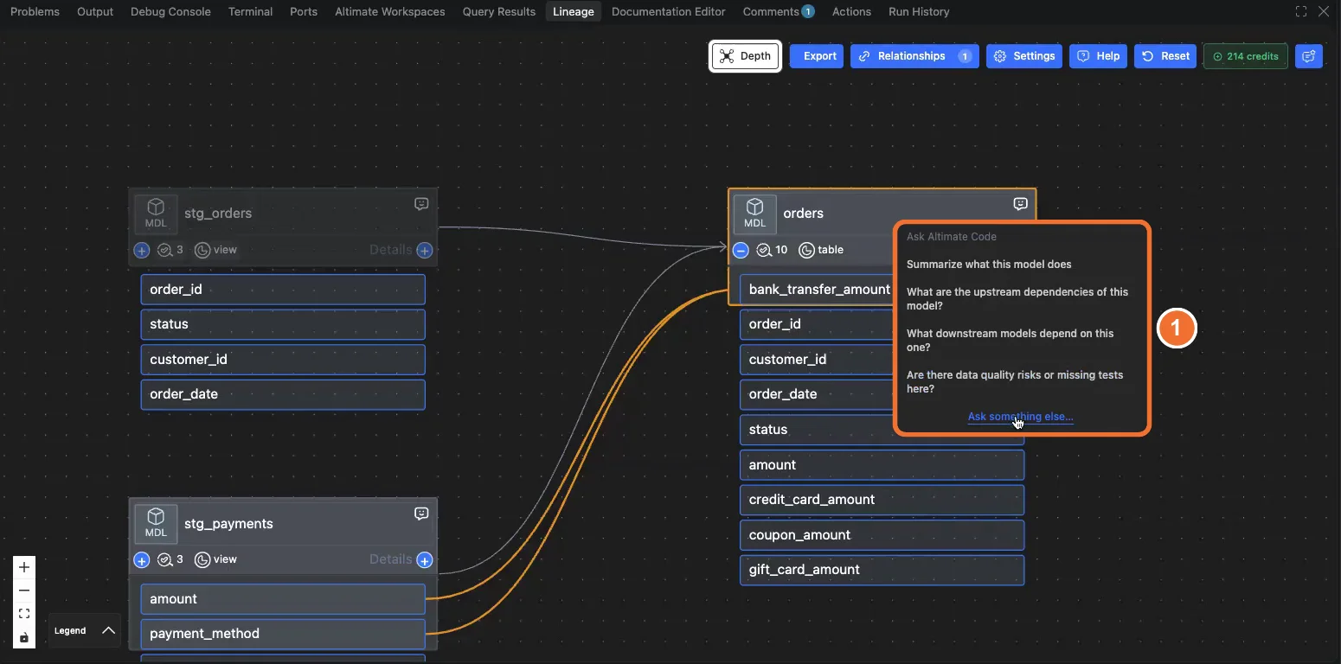Select Summarize what this model does

pyautogui.click(x=989, y=265)
